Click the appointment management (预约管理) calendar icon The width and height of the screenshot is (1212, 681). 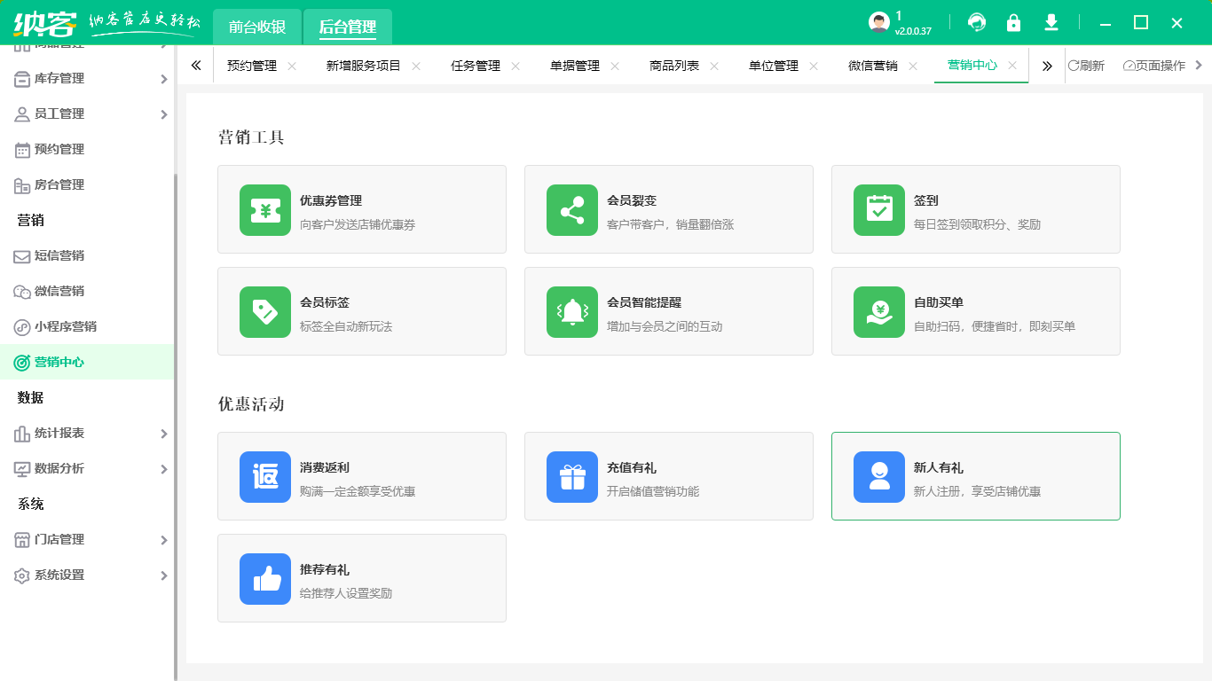[22, 150]
